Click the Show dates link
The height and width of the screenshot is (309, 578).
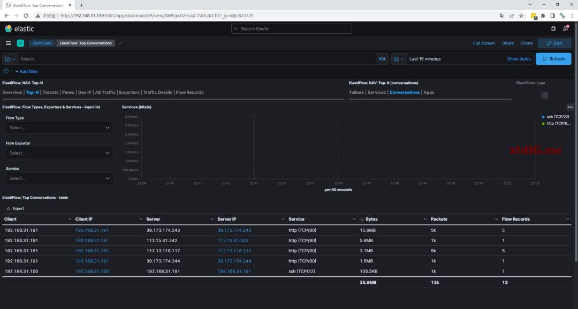click(519, 59)
